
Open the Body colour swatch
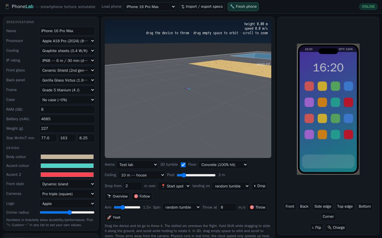pyautogui.click(x=67, y=157)
